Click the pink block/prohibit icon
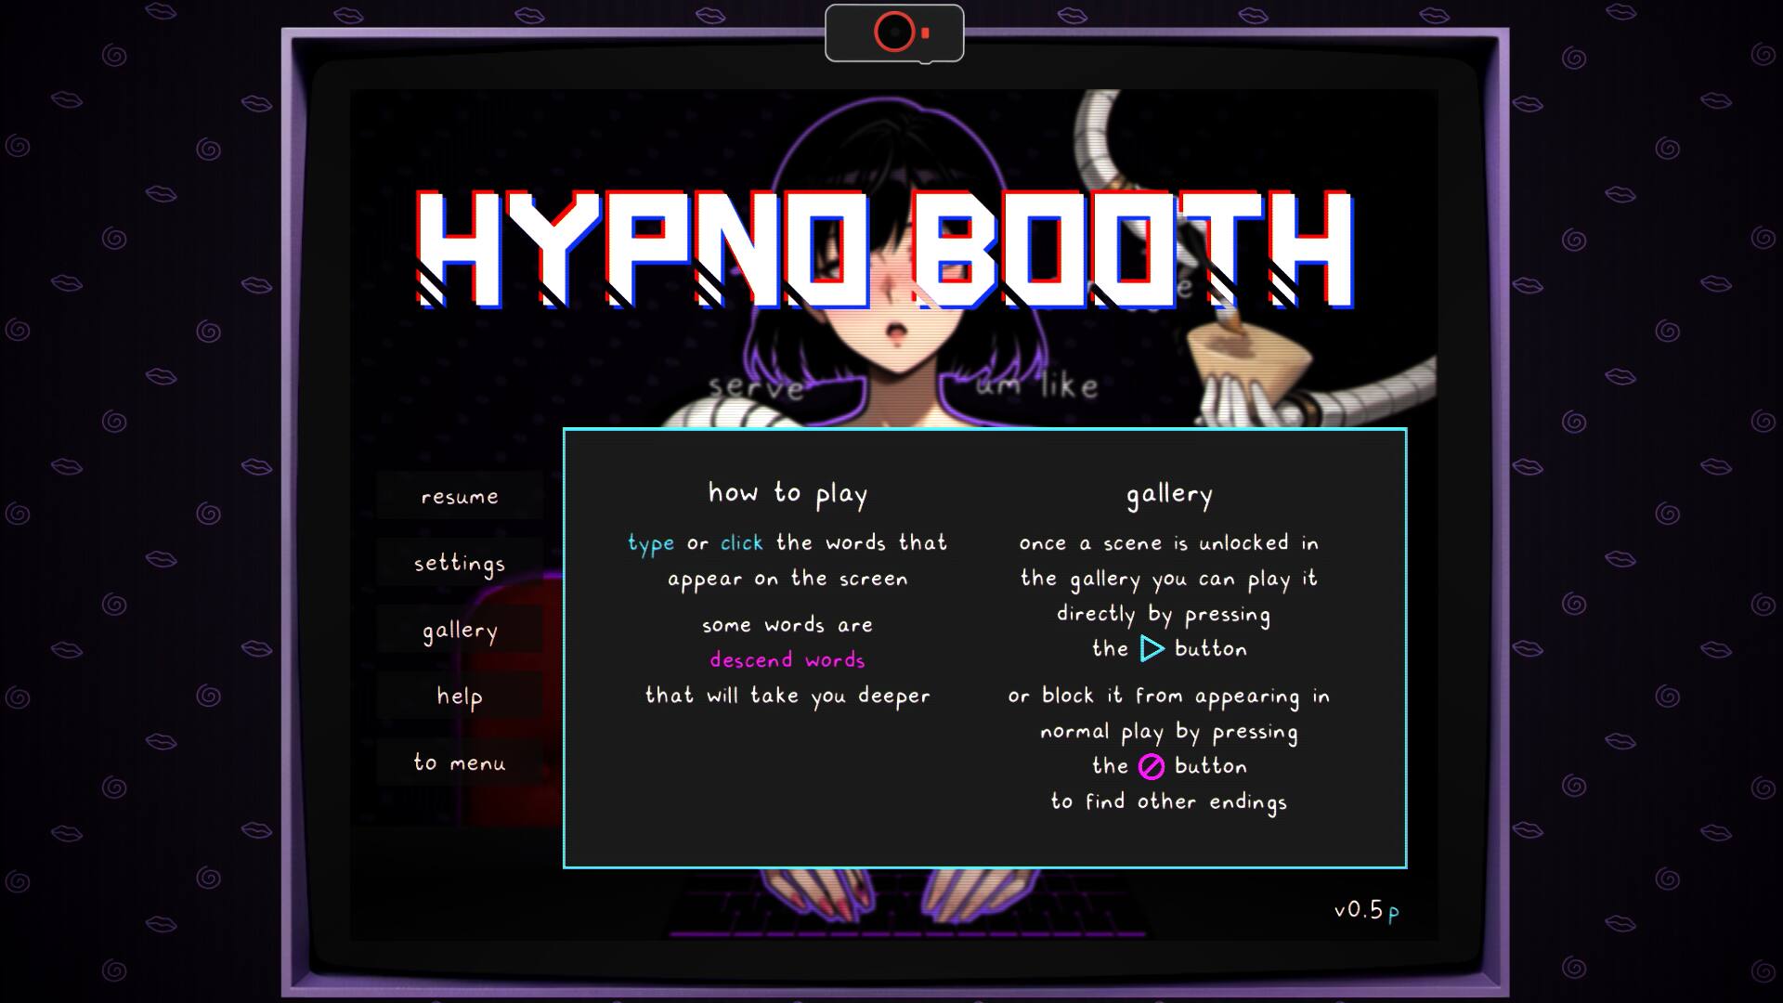This screenshot has height=1003, width=1783. point(1152,766)
